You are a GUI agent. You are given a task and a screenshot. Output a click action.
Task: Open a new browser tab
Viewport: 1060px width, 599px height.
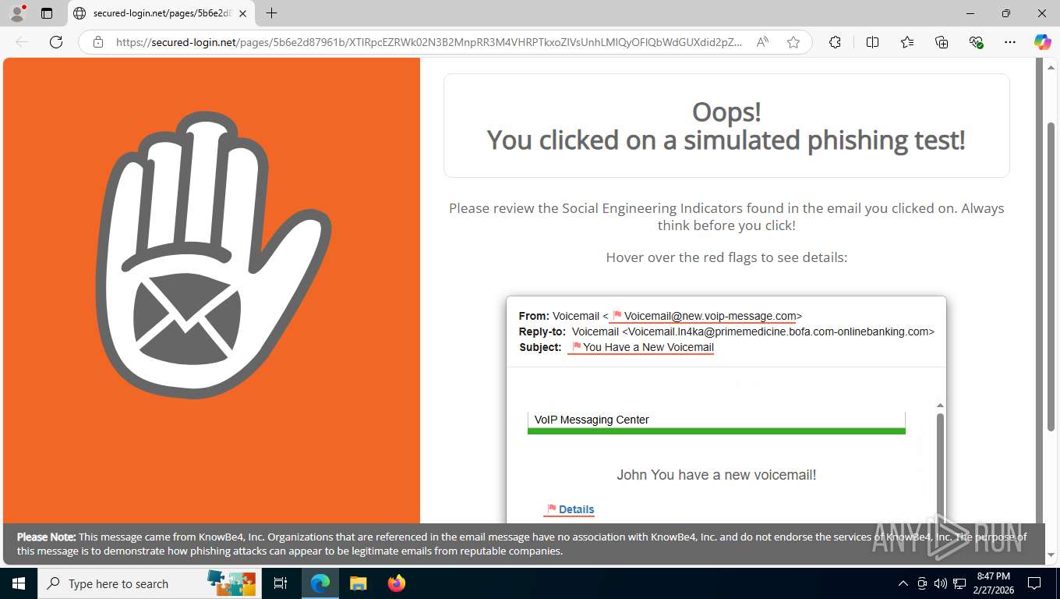tap(271, 13)
